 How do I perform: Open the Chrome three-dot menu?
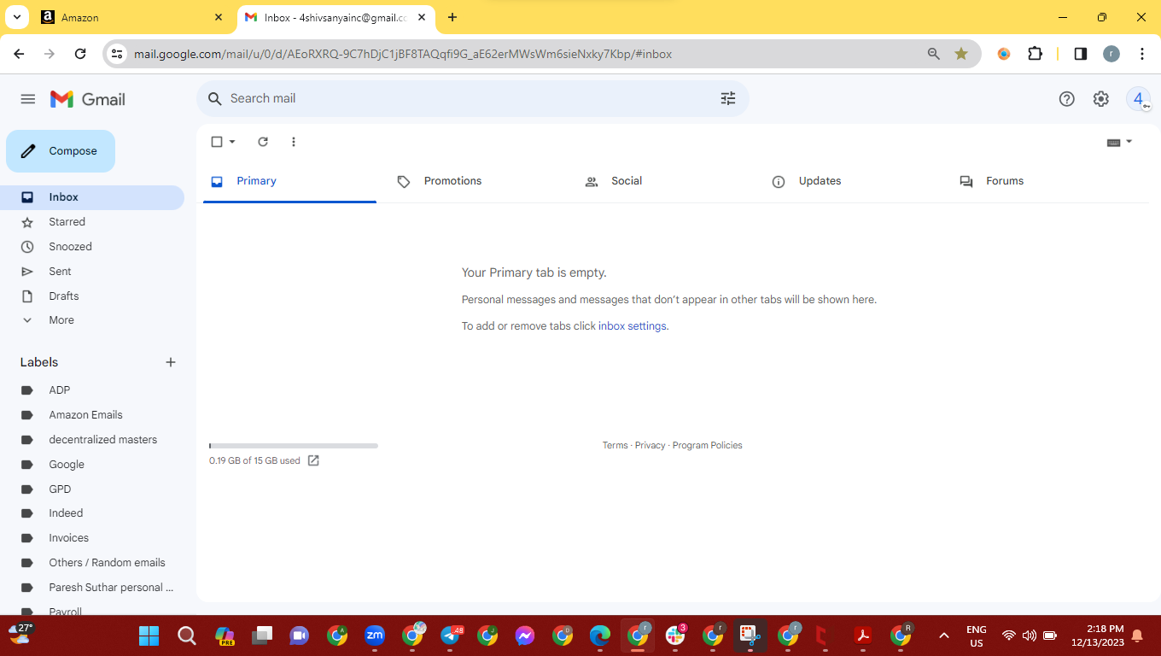pos(1142,54)
